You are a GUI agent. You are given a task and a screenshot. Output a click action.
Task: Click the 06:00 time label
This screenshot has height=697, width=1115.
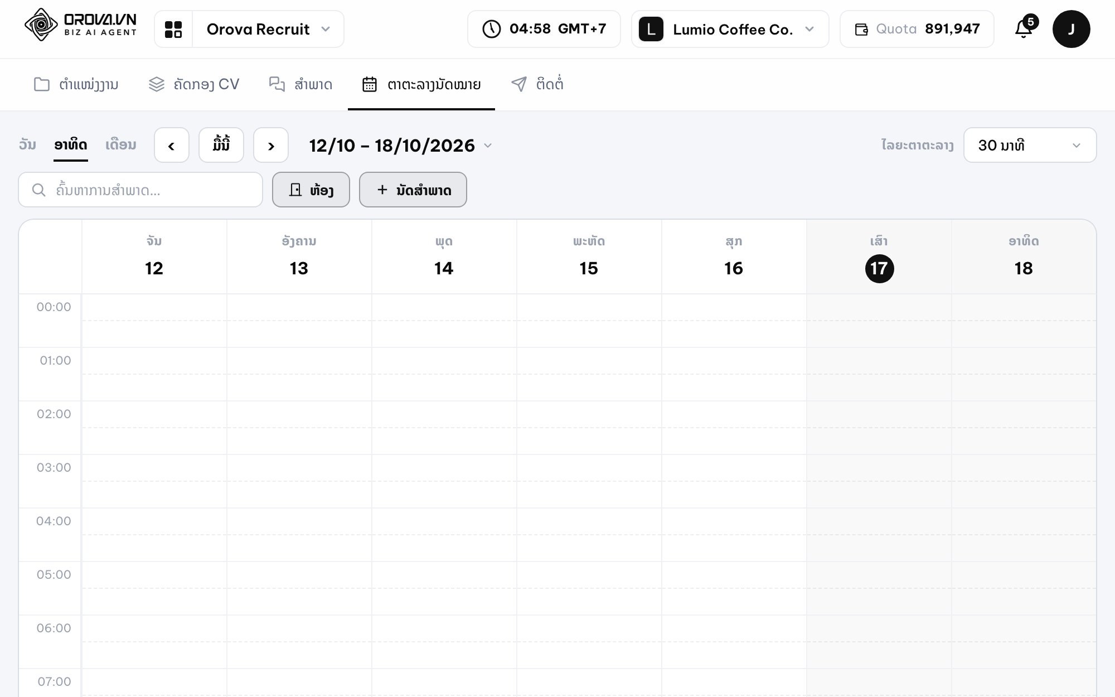coord(54,628)
